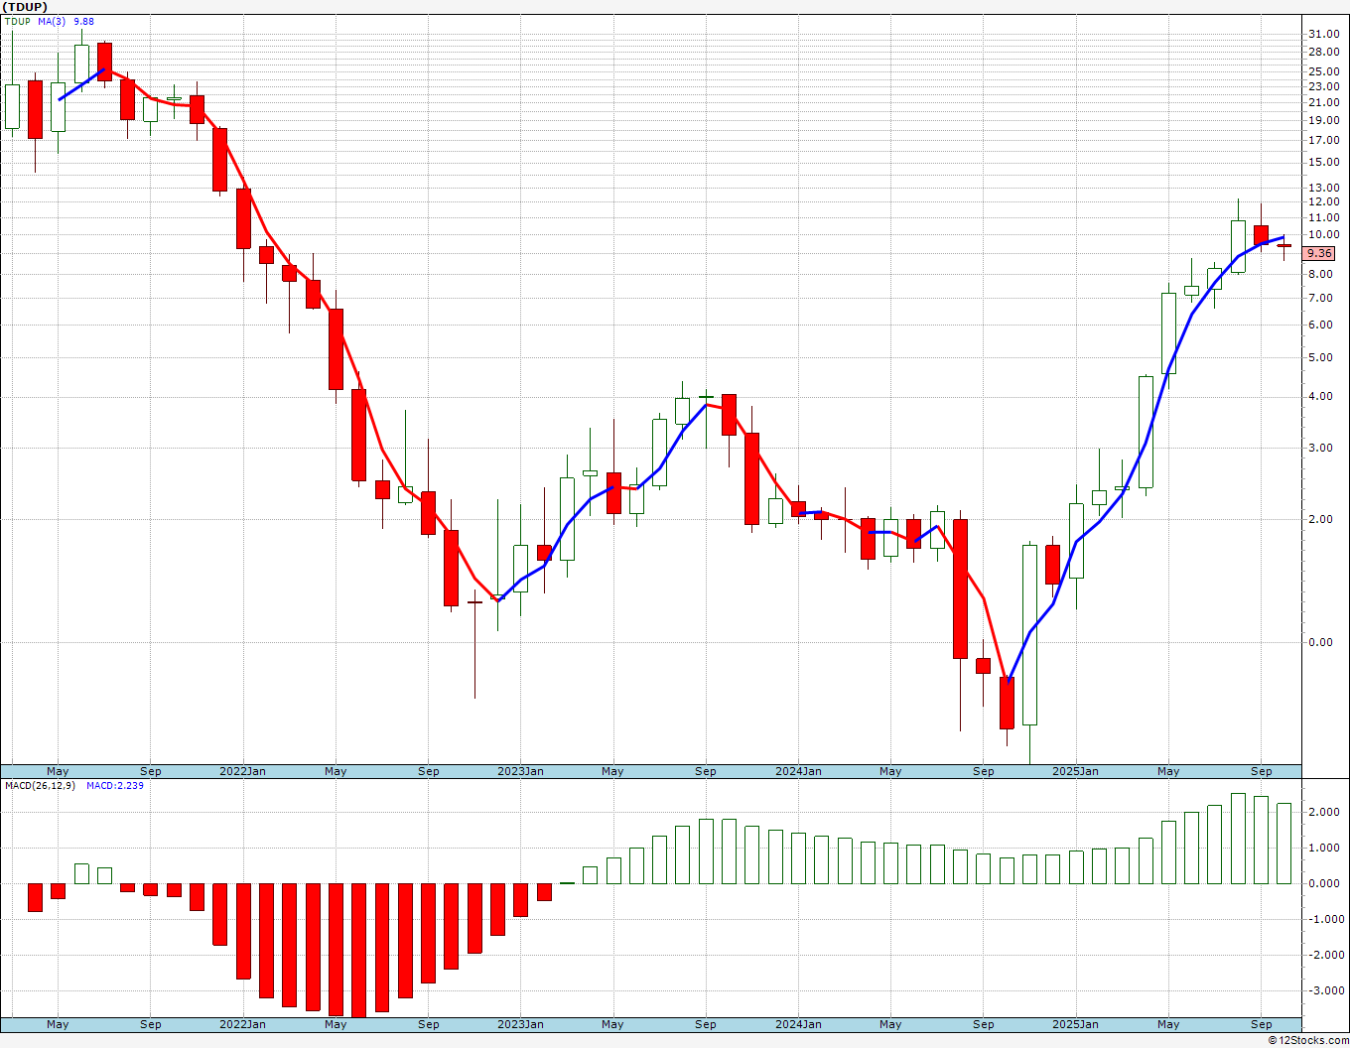
Task: Click the 31.00 price axis label
Action: pyautogui.click(x=1325, y=34)
